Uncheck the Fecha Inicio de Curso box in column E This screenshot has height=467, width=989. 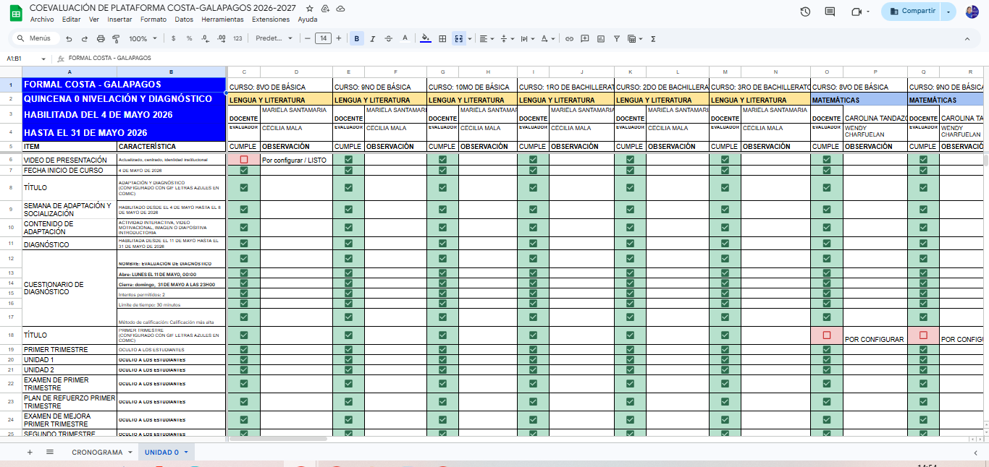[349, 171]
